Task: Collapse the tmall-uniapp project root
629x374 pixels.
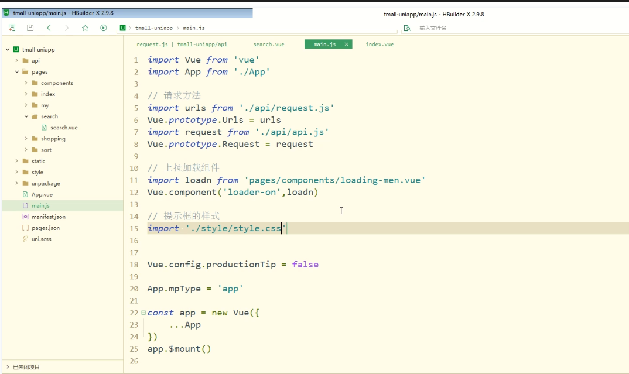Action: [8, 49]
